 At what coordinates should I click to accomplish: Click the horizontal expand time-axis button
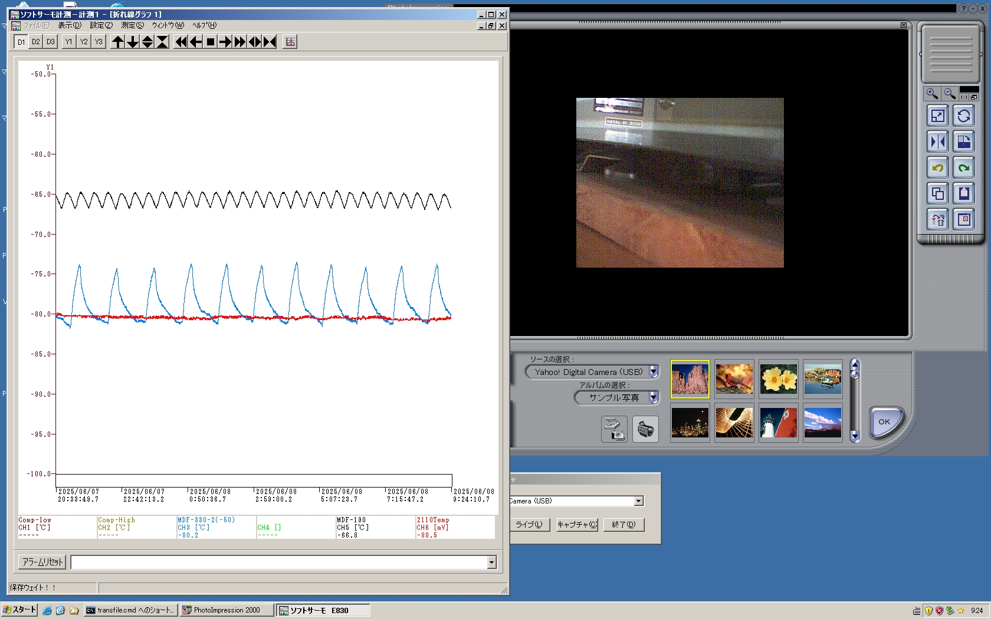(x=255, y=42)
